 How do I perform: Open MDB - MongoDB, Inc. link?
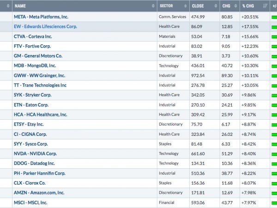coord(35,66)
